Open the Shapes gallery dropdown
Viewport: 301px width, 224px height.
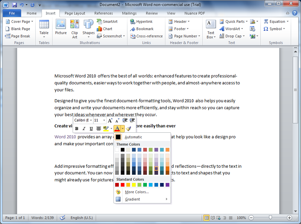click(x=89, y=29)
